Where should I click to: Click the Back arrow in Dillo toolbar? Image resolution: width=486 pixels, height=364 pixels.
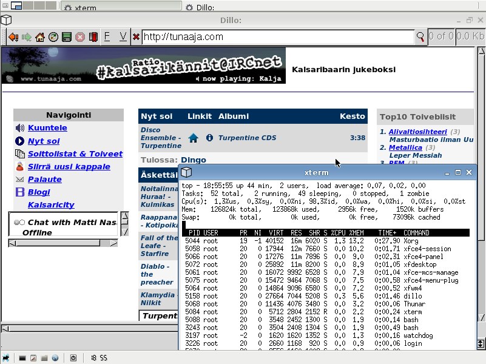13,37
